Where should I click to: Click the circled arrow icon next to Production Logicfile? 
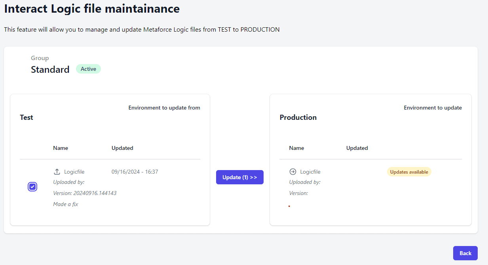[x=292, y=171]
